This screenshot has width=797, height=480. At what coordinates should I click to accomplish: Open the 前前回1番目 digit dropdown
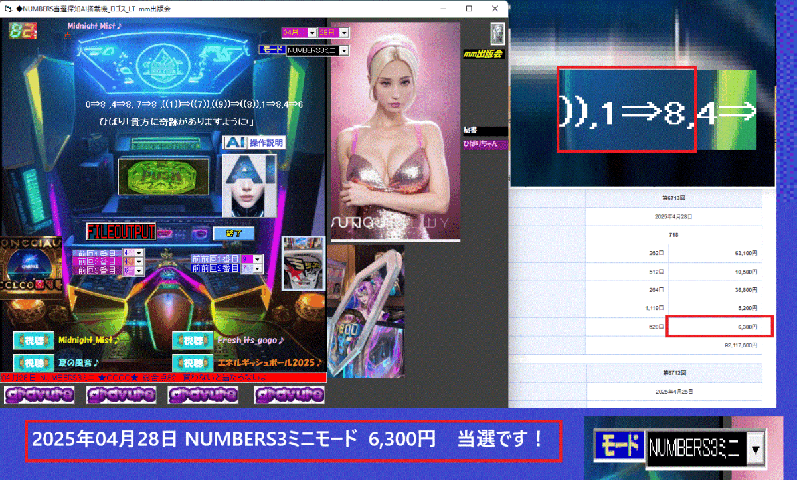click(257, 259)
